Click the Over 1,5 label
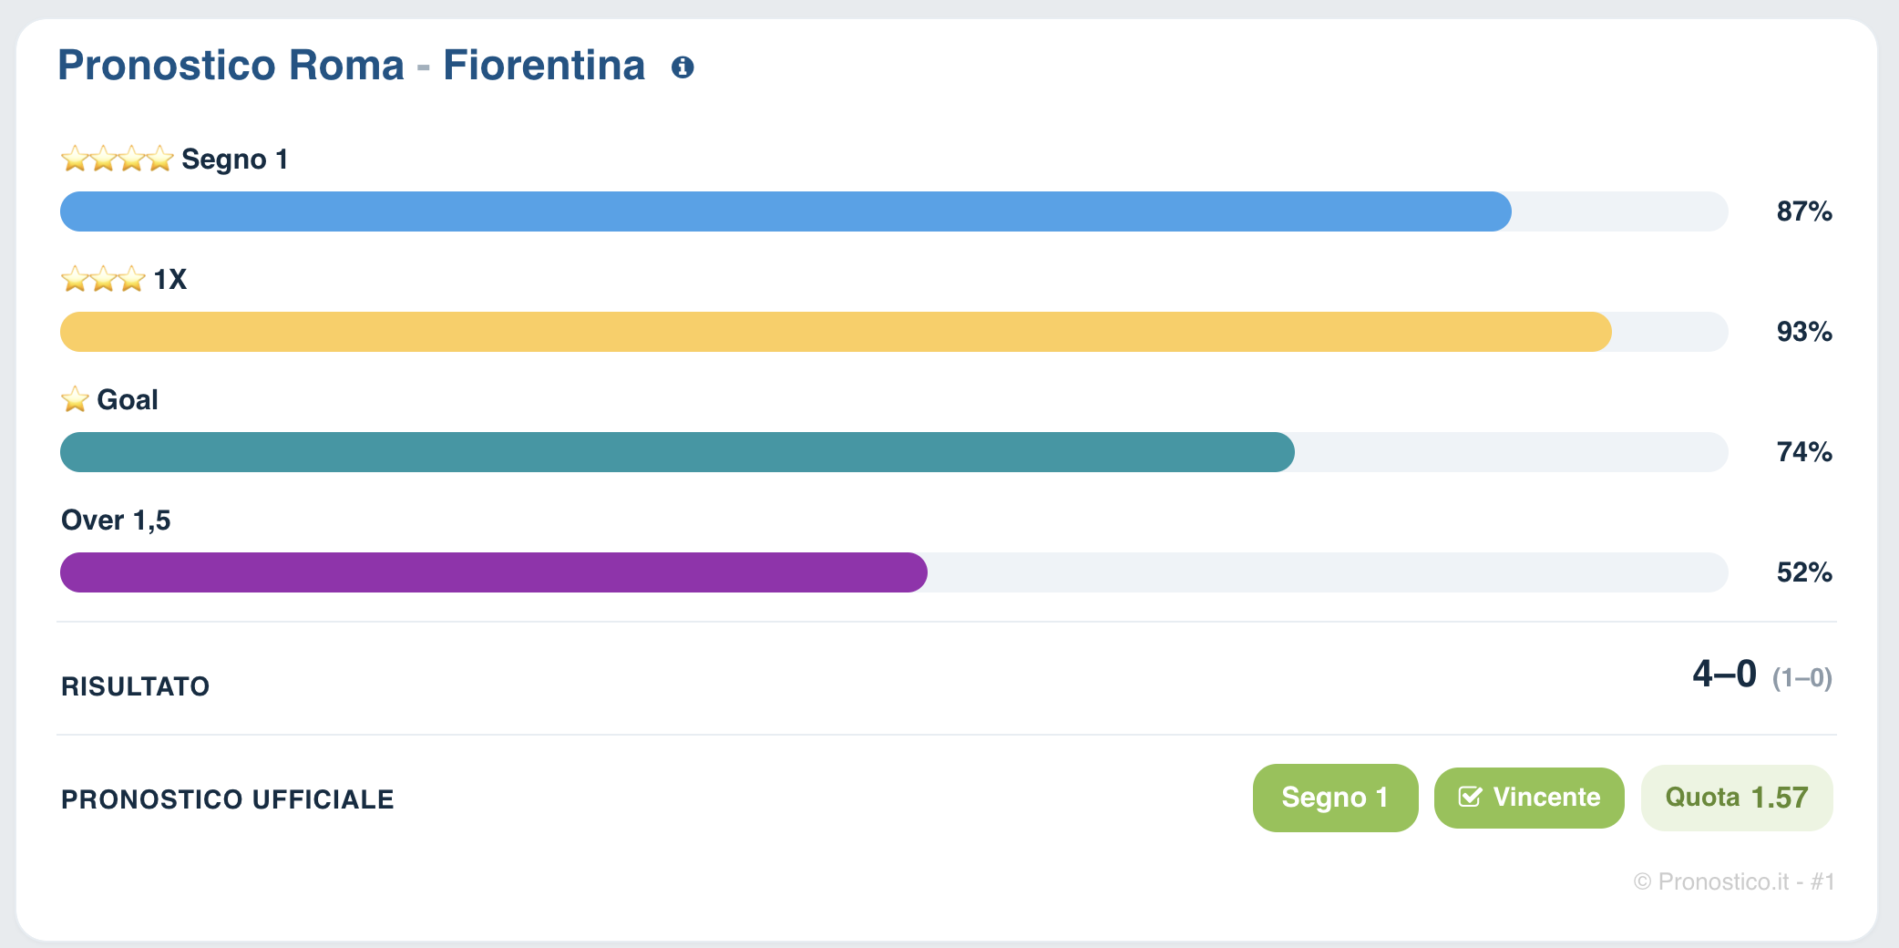1899x948 pixels. (116, 520)
